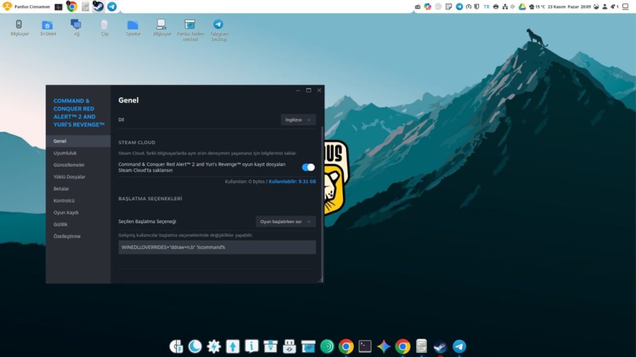Open the Ağ network desktop icon
636x357 pixels.
(x=76, y=27)
